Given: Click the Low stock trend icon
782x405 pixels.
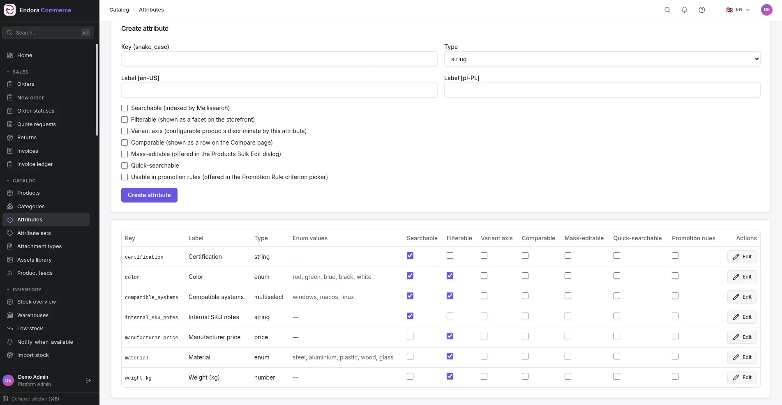Looking at the screenshot, I should click(10, 329).
